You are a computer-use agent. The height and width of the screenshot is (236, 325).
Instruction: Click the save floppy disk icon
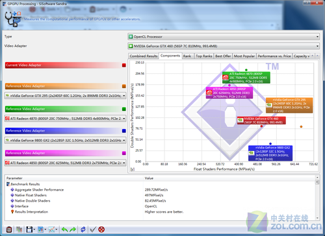tap(29, 230)
